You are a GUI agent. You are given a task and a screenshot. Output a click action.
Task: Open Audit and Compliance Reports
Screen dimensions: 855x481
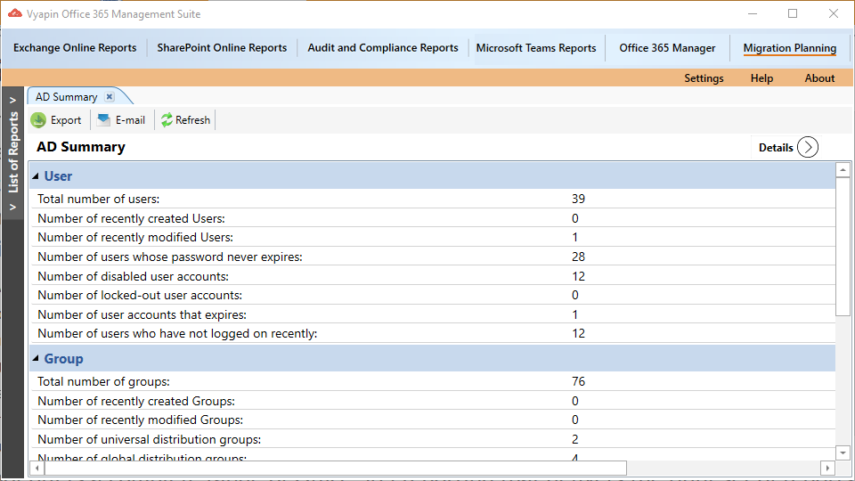[x=383, y=48]
